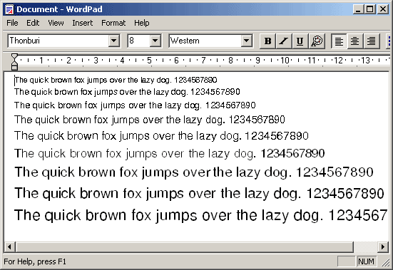Maximize the WordPad window
Viewport: 393px width, 270px height.
(x=370, y=9)
